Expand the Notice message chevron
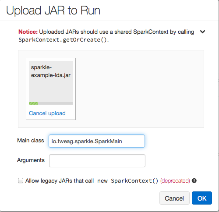Screen dimensions: 219x212 [202, 32]
